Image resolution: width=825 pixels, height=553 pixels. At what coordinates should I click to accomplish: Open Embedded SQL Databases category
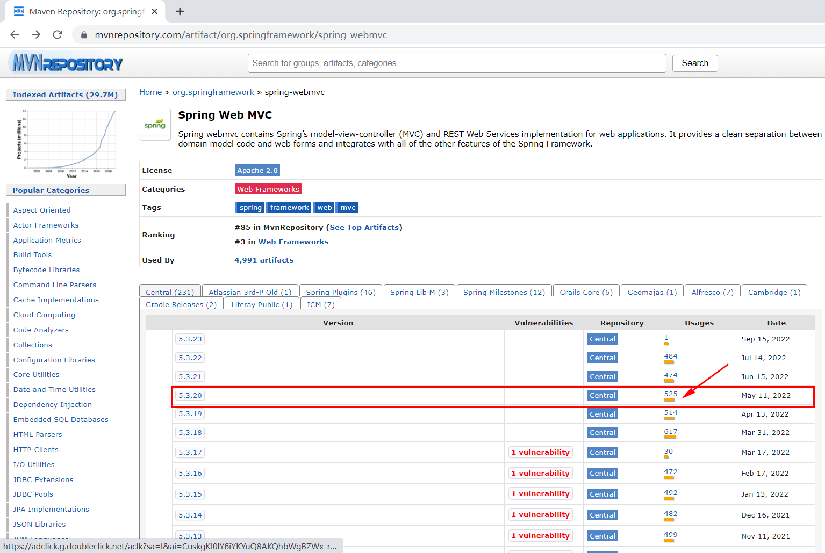(61, 420)
